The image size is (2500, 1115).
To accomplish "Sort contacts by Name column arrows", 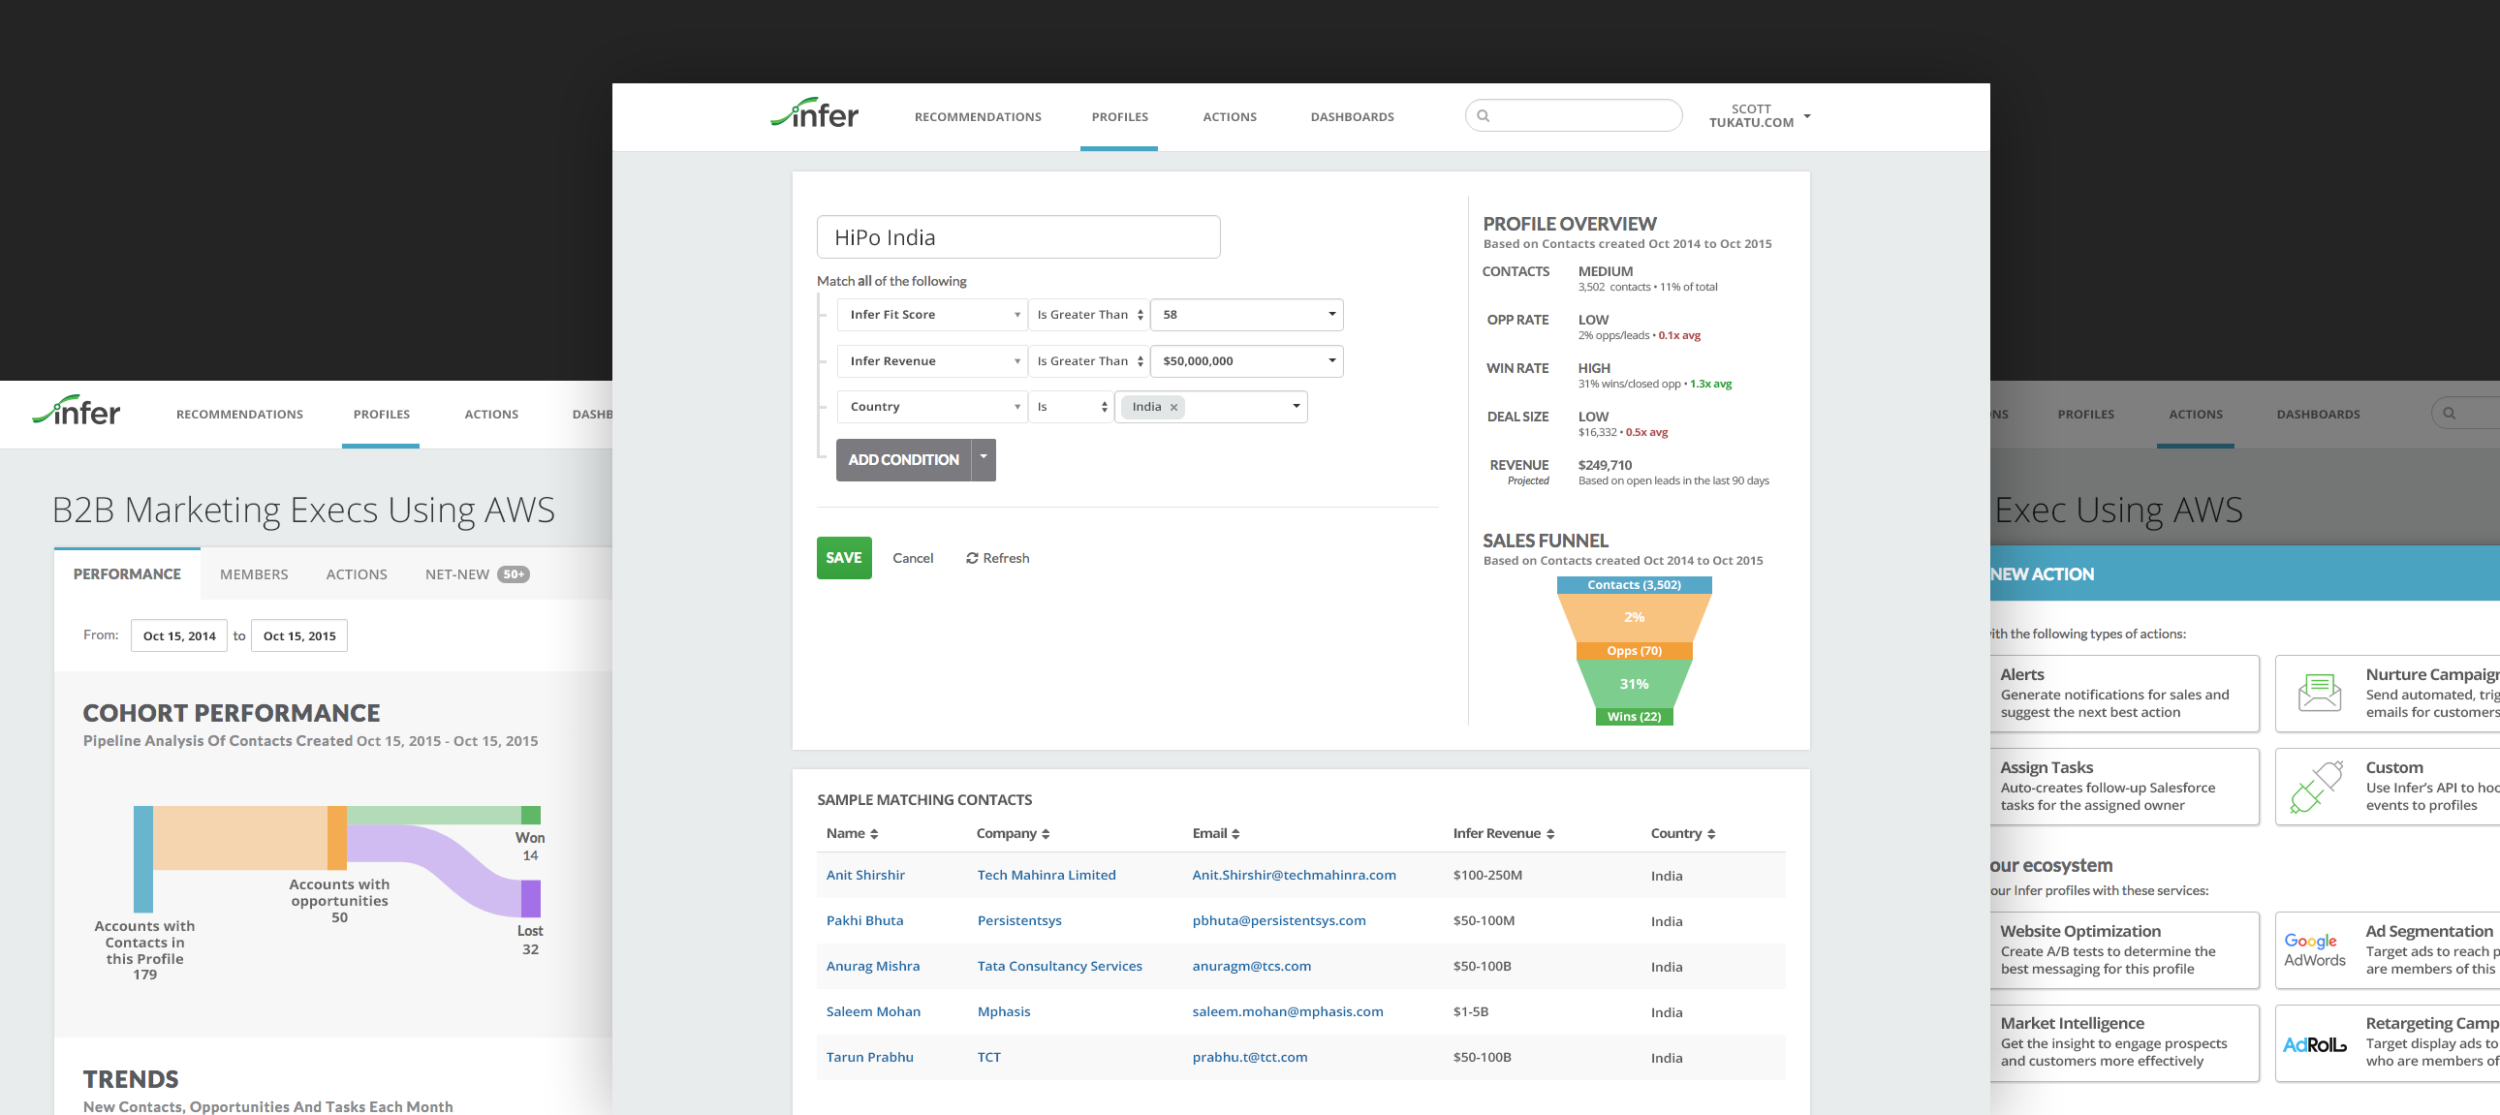I will (873, 834).
